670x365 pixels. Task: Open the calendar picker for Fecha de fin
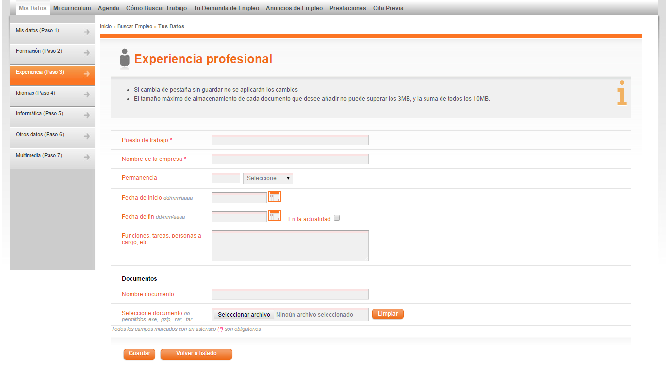click(x=275, y=216)
